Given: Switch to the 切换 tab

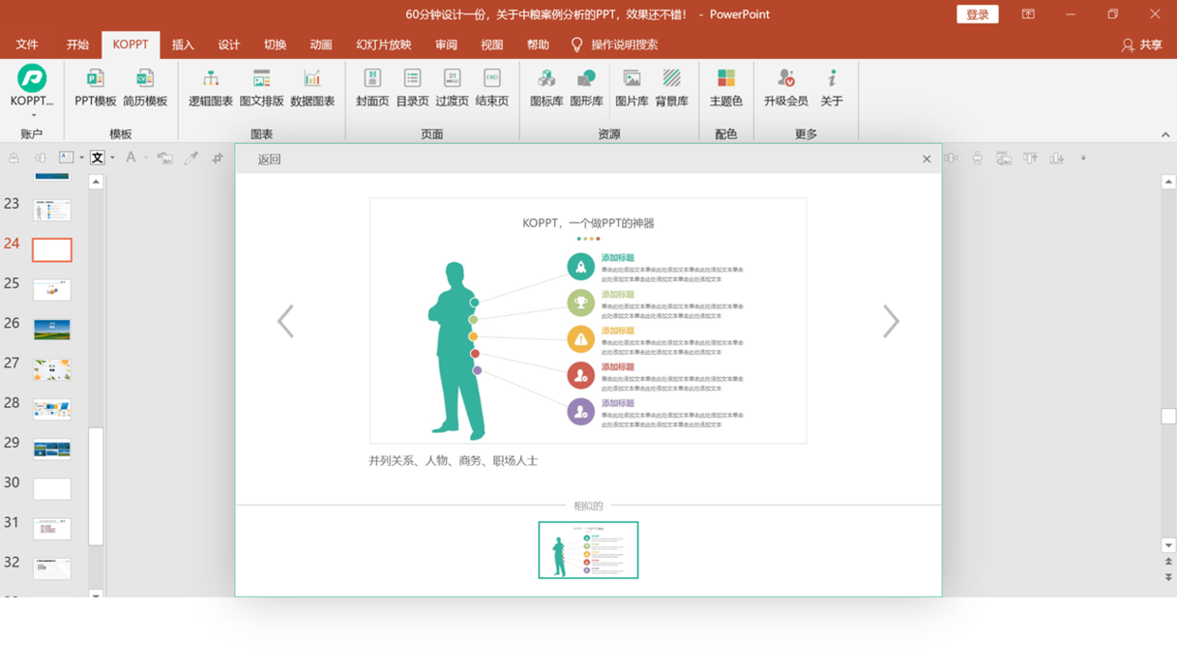Looking at the screenshot, I should pyautogui.click(x=275, y=45).
